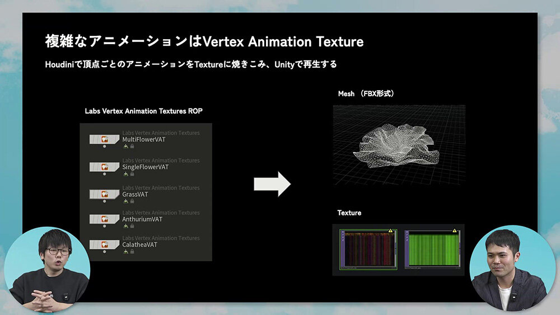The width and height of the screenshot is (560, 315).
Task: Click warning icon on green texture
Action: (x=453, y=231)
